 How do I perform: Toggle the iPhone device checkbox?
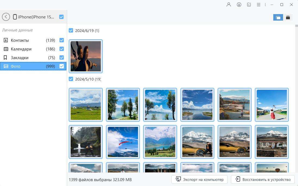[61, 17]
